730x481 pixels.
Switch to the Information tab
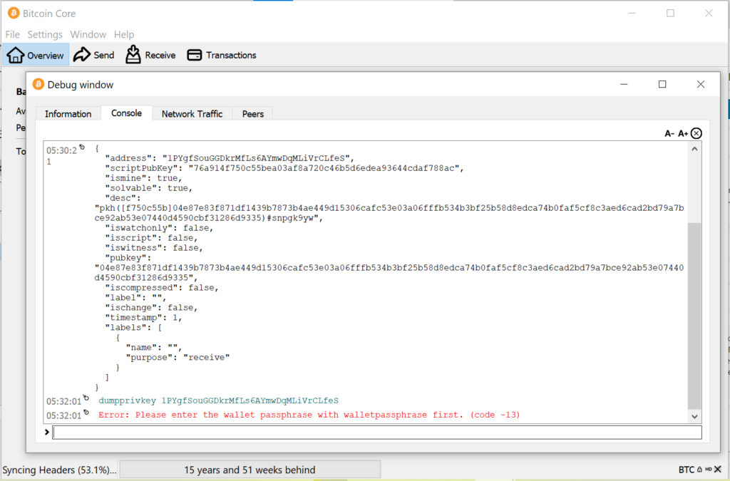pos(68,114)
